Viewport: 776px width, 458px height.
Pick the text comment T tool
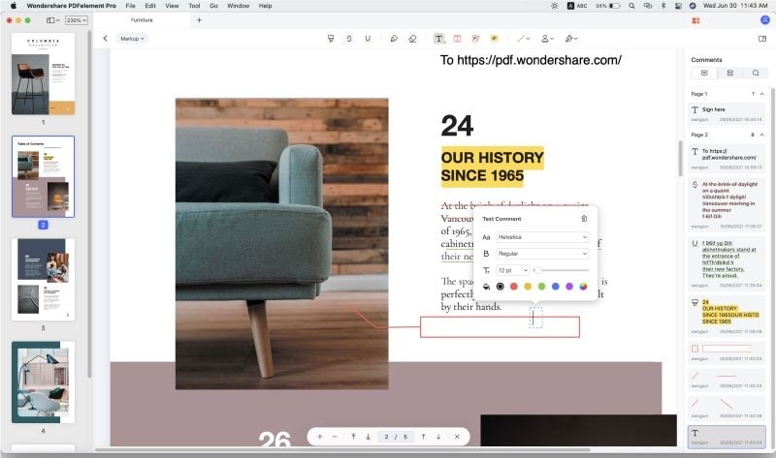coord(439,39)
